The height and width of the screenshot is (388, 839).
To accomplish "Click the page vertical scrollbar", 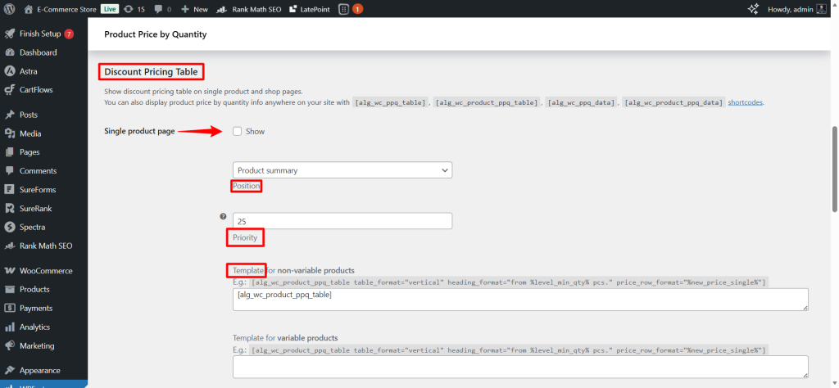I will pos(835,164).
